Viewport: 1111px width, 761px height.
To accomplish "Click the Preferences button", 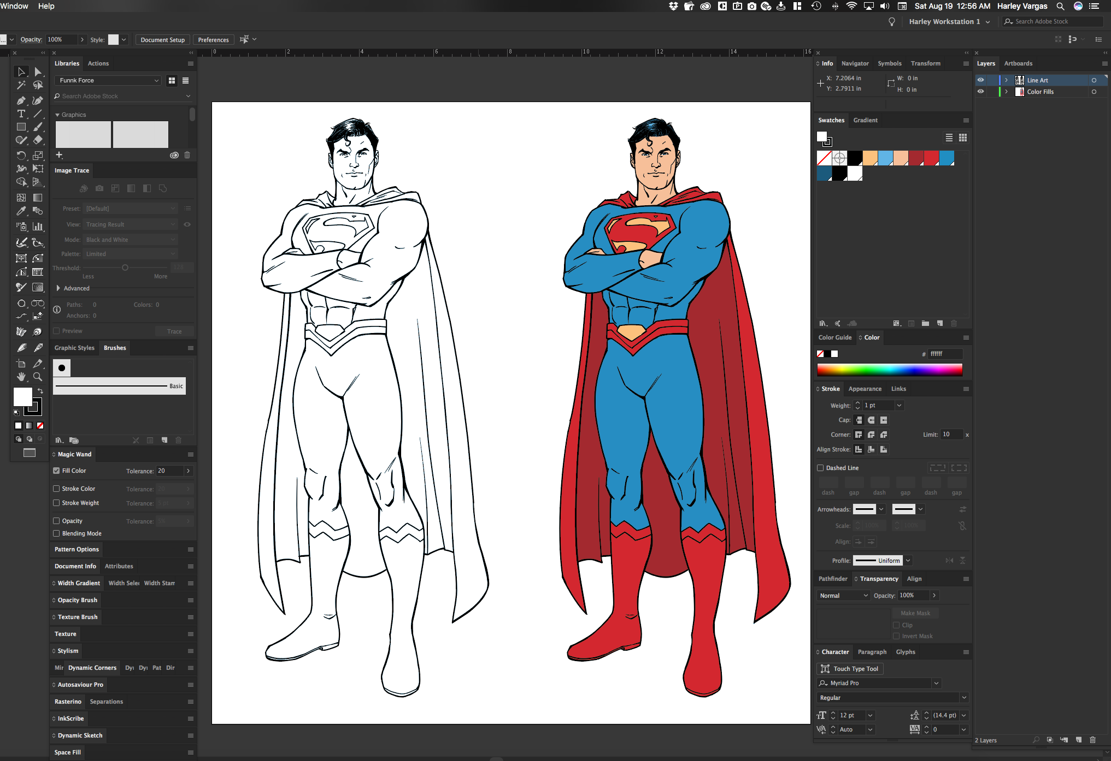I will coord(213,40).
